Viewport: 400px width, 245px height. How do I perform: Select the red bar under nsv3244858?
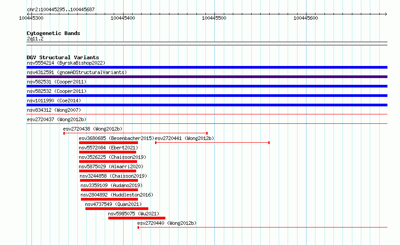pyautogui.click(x=109, y=180)
